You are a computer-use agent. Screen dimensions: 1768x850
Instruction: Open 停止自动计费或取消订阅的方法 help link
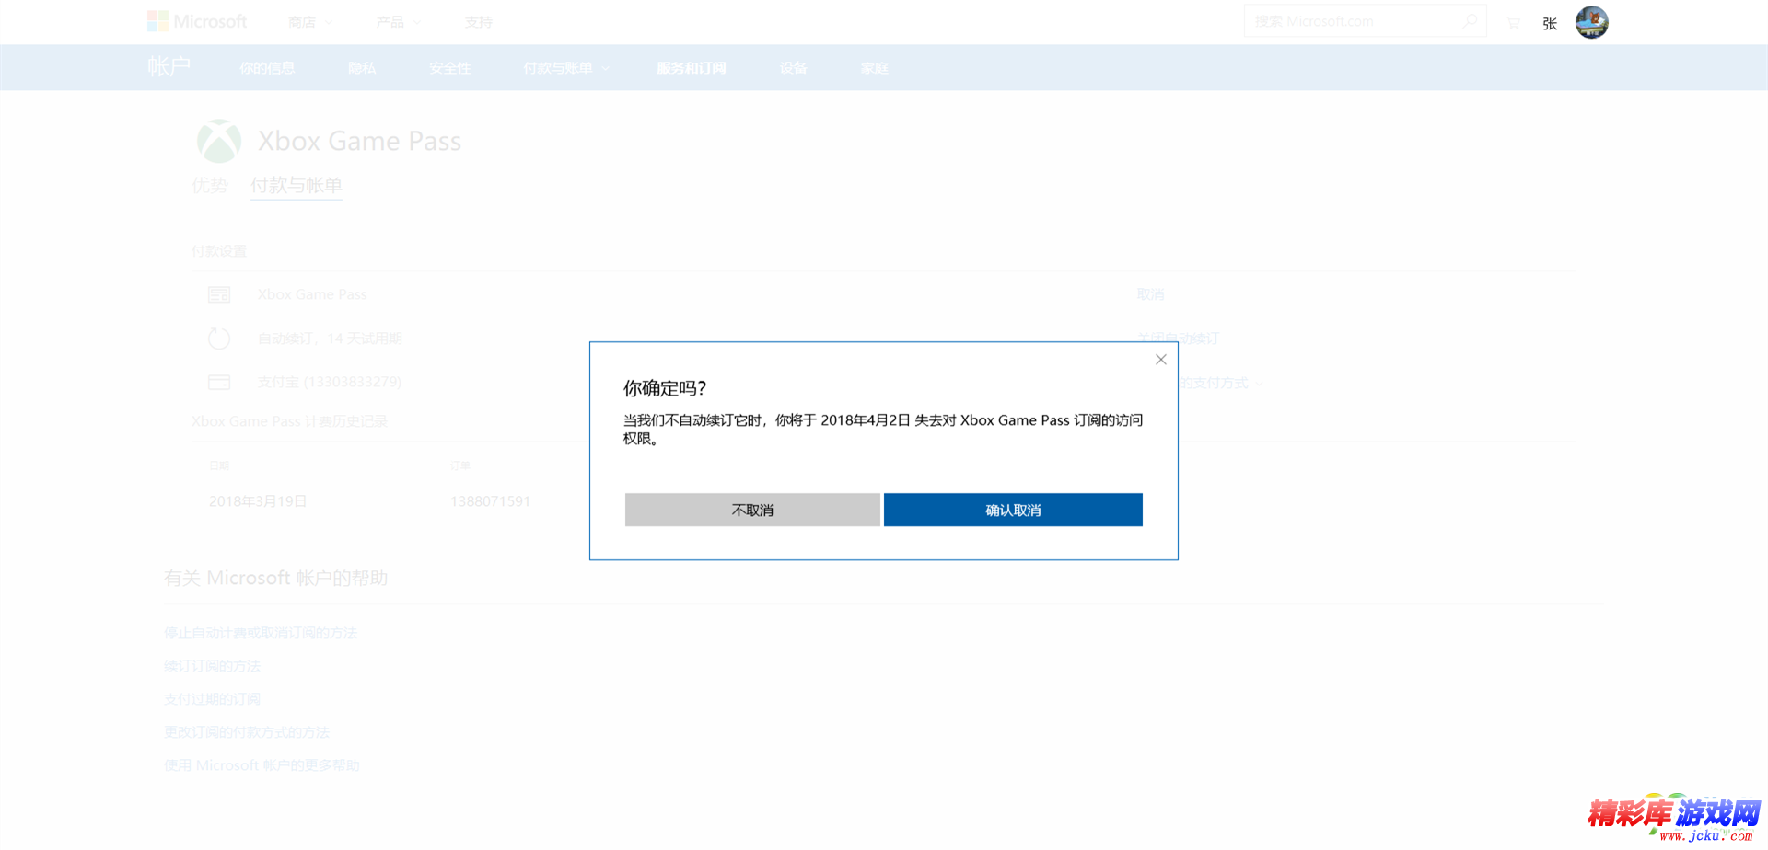(x=261, y=633)
